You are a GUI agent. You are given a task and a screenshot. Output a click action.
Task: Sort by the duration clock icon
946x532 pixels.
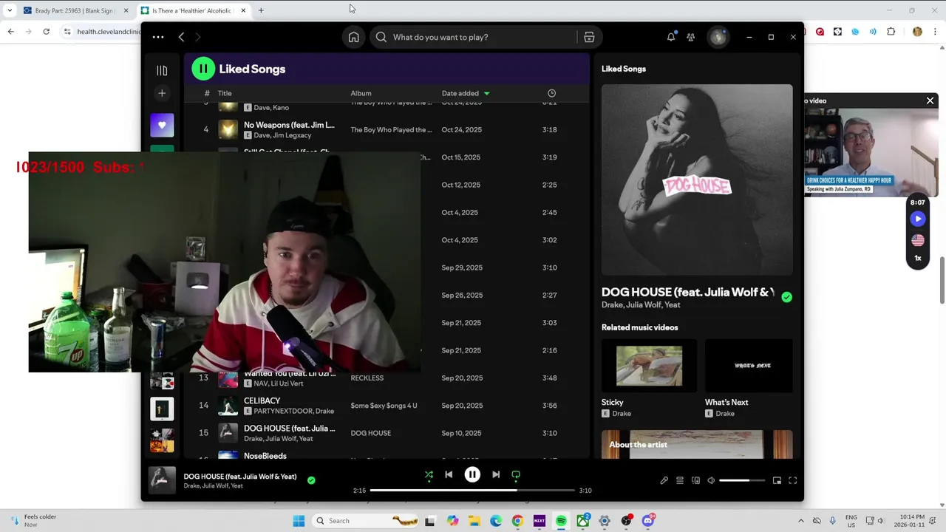pos(551,93)
